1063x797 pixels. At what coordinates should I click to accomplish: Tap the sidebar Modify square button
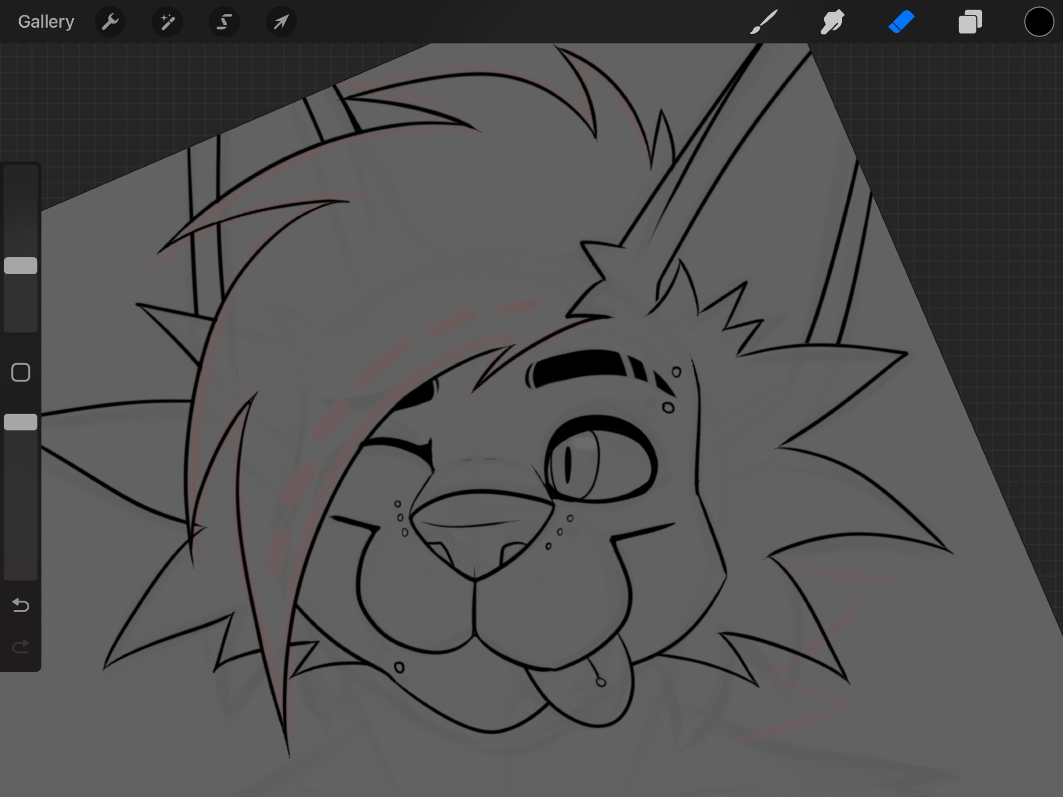pyautogui.click(x=21, y=372)
